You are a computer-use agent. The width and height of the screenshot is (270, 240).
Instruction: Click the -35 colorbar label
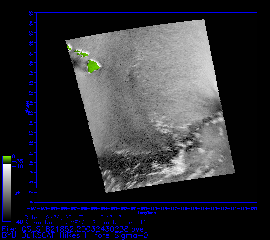click(x=17, y=161)
